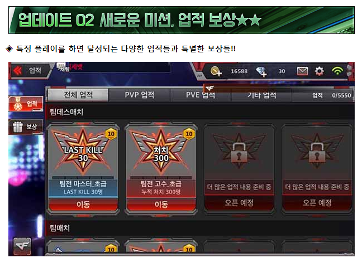Screen dimensions: 362x263
Task: Switch to the PVP 업적 tab
Action: 140,95
